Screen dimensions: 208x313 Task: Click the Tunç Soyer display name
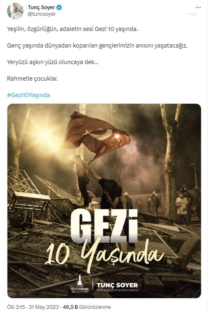click(41, 7)
